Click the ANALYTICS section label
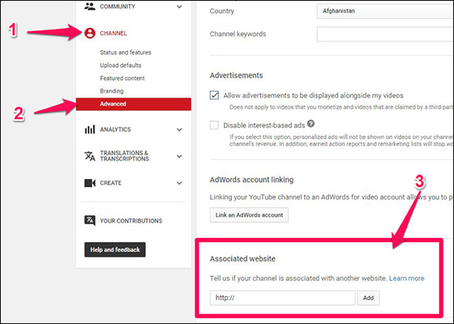This screenshot has height=324, width=454. pos(115,129)
